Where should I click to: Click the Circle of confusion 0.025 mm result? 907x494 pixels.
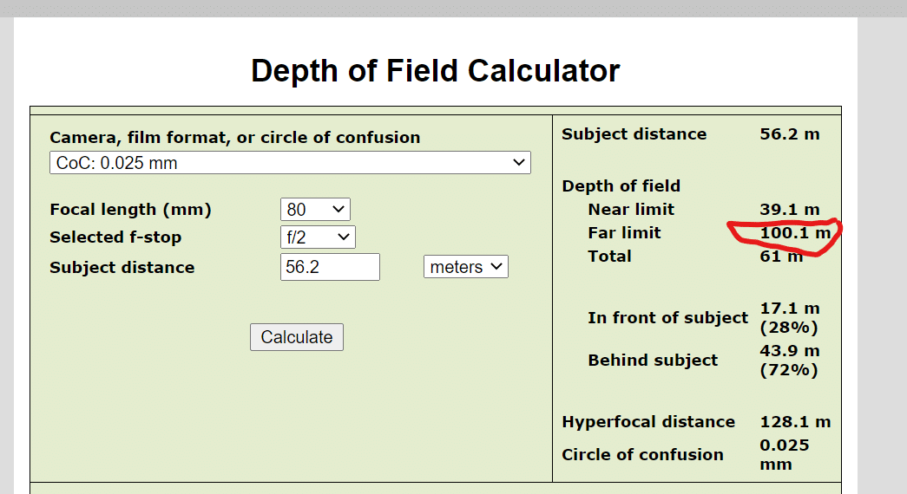pos(785,455)
